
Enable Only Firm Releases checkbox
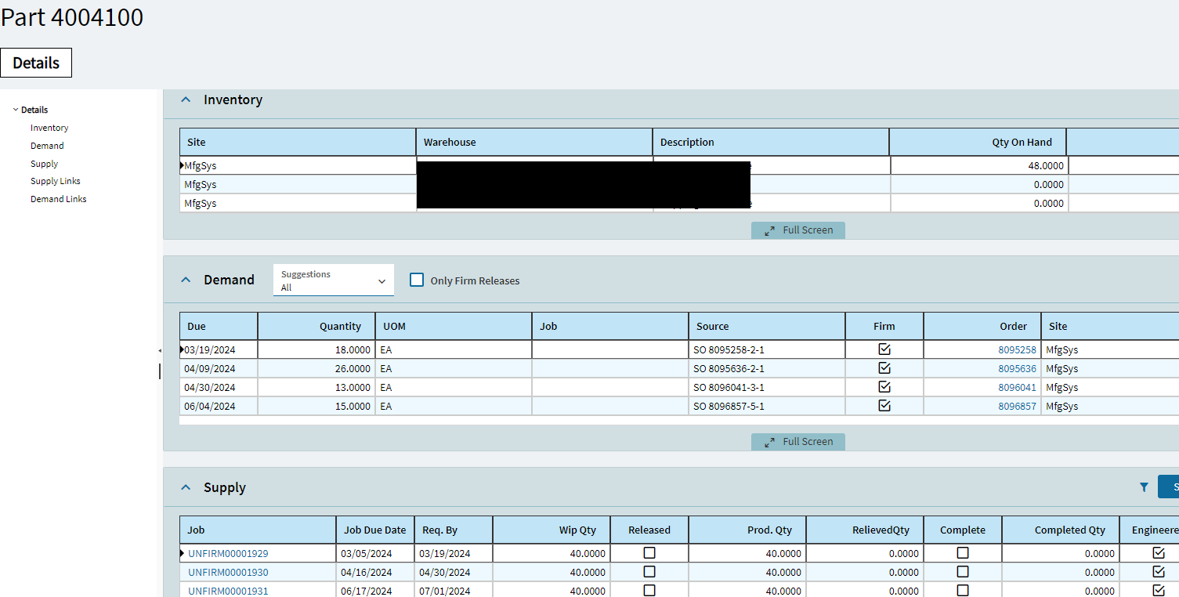click(x=417, y=280)
